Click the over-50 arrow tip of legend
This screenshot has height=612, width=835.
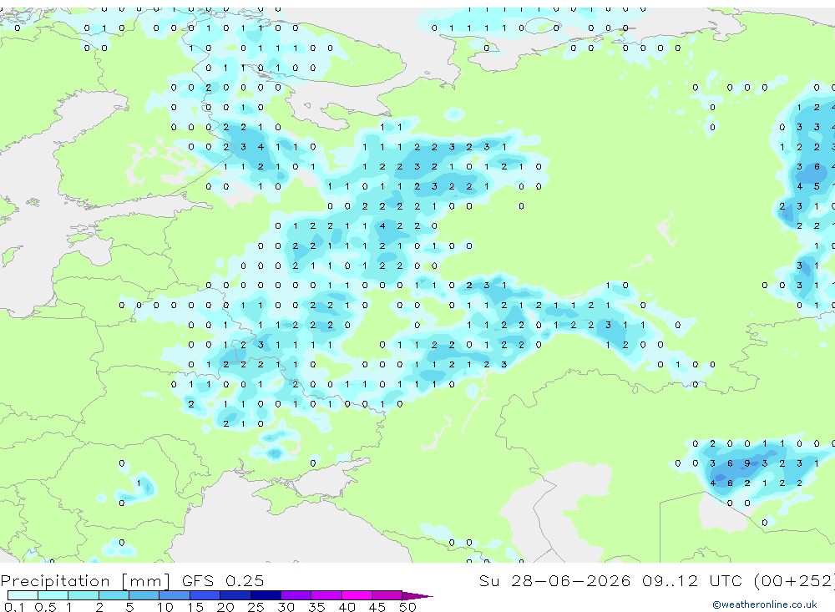(x=417, y=596)
